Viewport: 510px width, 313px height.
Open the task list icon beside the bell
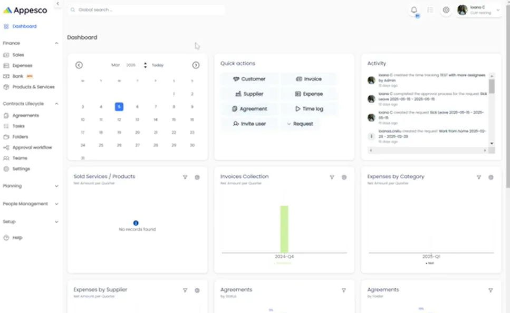click(x=430, y=10)
